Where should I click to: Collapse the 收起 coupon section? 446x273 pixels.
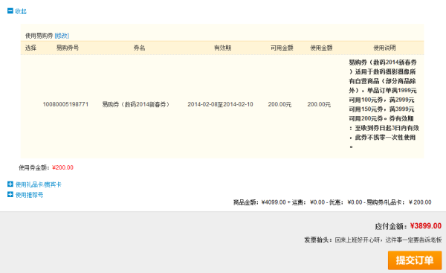pyautogui.click(x=21, y=11)
